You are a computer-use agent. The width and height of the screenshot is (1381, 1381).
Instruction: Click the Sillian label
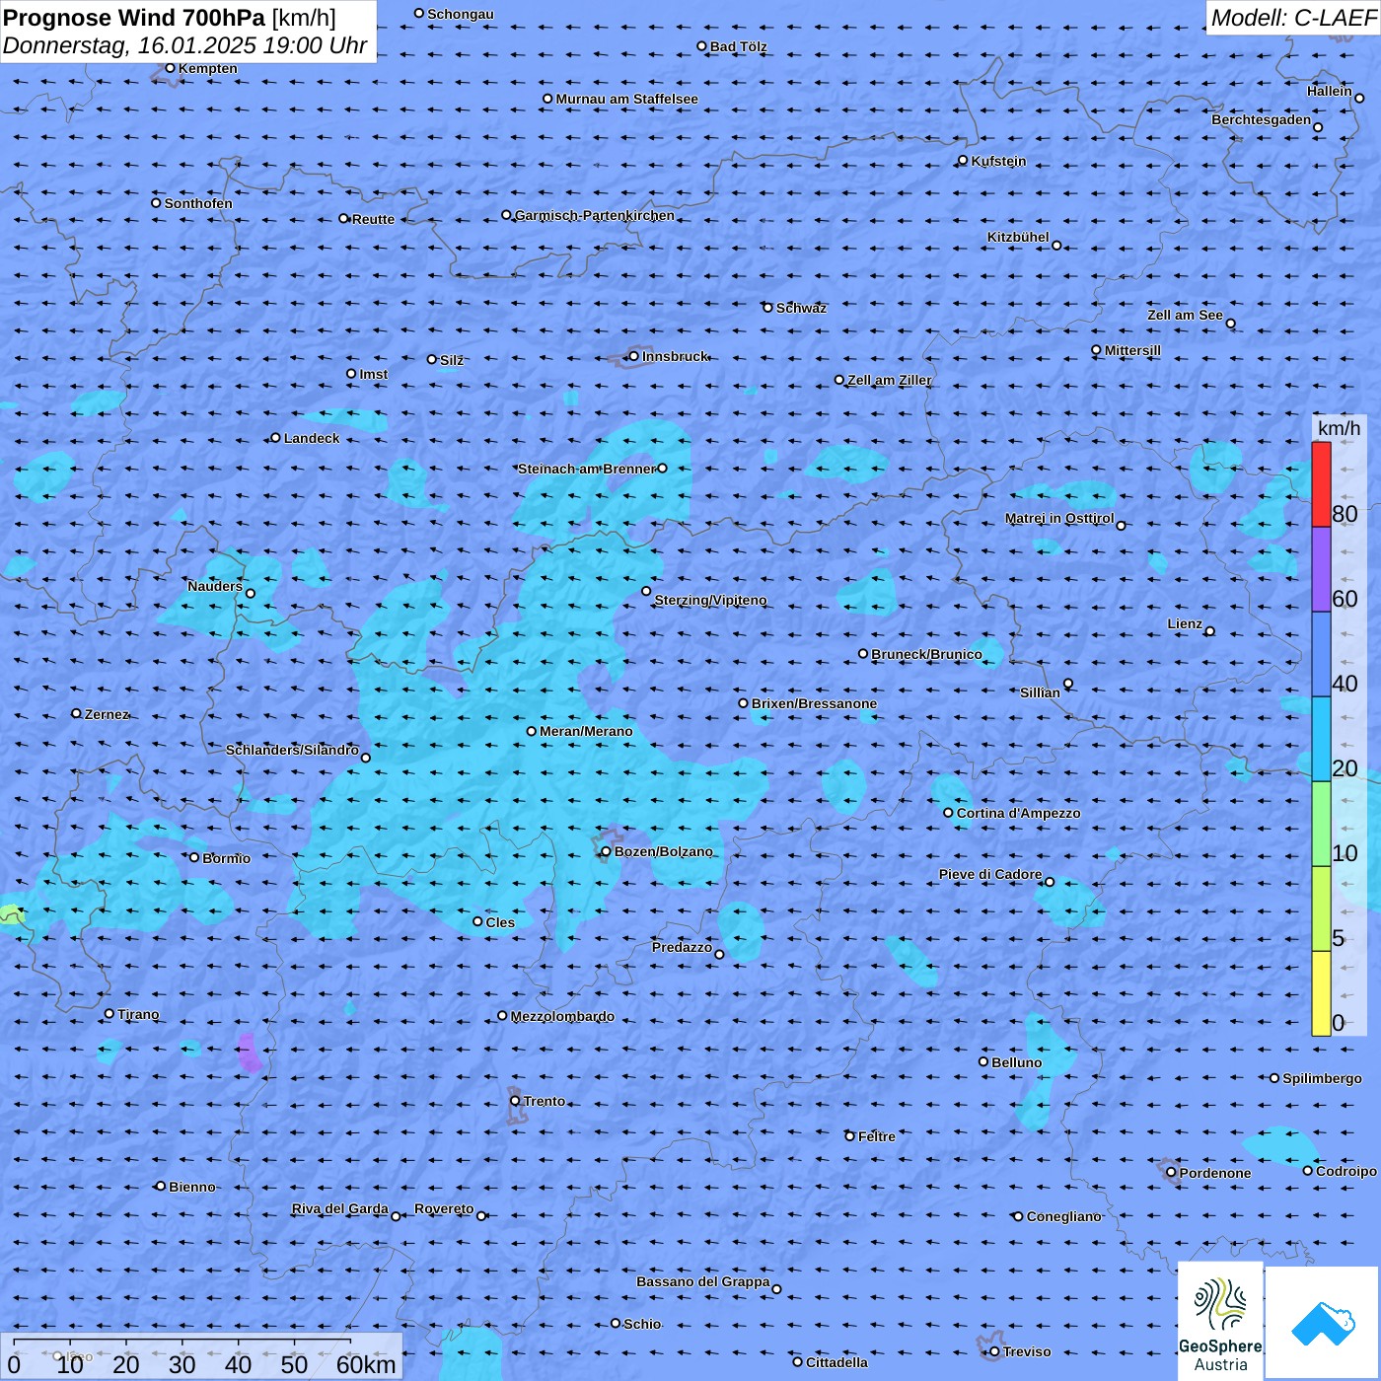[1040, 692]
